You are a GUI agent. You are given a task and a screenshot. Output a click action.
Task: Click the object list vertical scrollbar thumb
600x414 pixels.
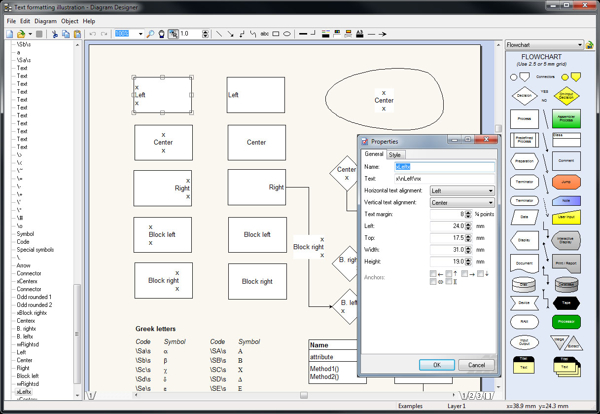77,333
